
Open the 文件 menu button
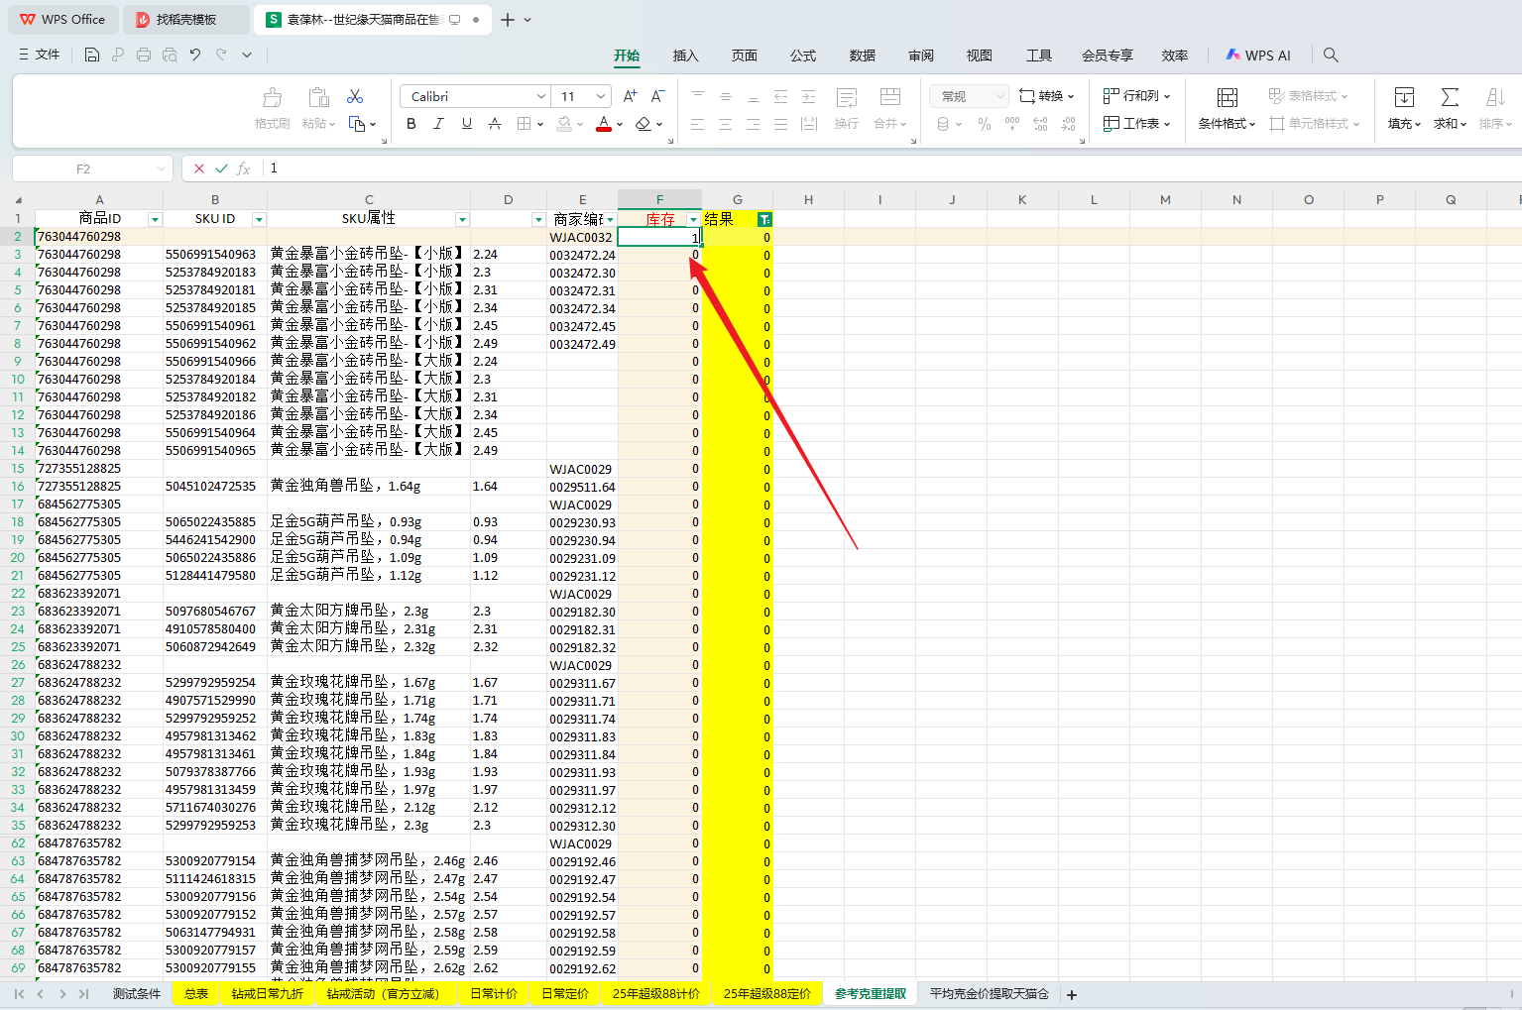[x=40, y=56]
